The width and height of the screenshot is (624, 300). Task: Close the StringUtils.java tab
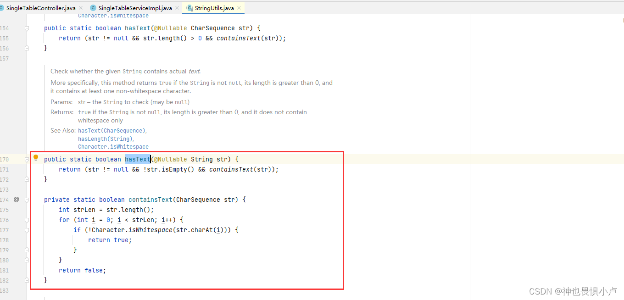239,8
